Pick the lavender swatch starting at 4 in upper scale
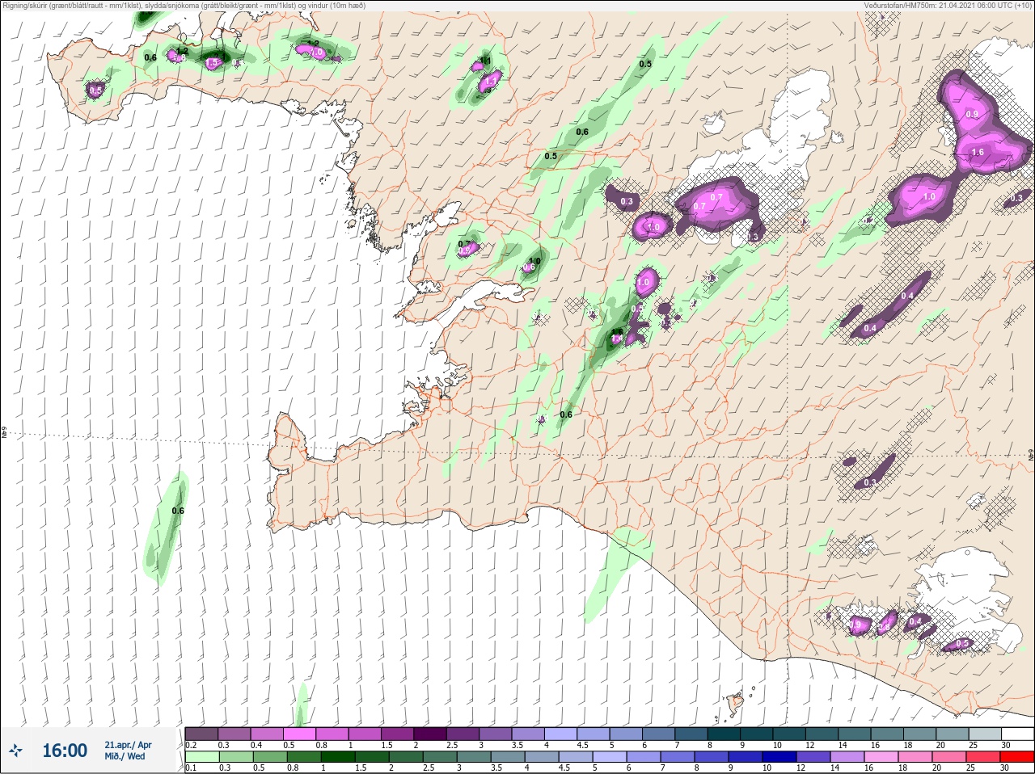The image size is (1035, 774). click(x=560, y=734)
